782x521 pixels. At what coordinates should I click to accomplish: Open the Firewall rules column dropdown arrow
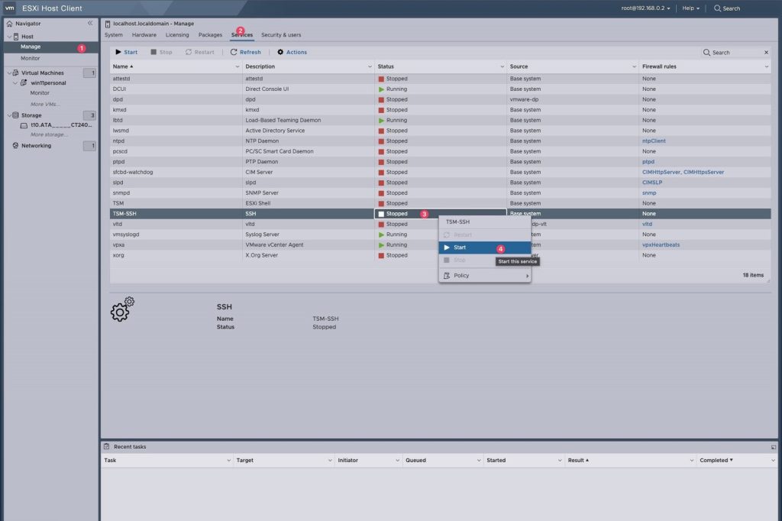click(766, 66)
